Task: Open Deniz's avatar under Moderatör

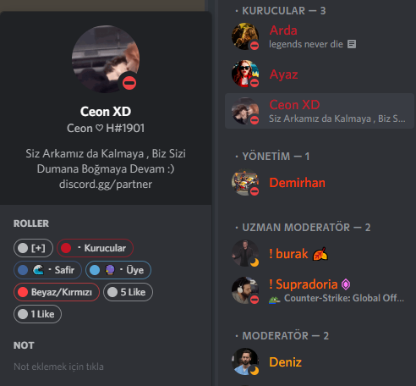Action: [x=245, y=361]
